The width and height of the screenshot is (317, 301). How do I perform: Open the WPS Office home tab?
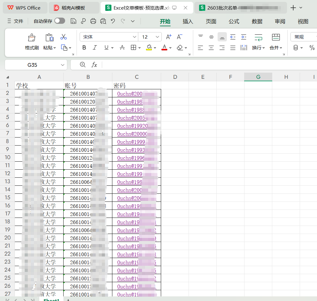(x=25, y=8)
